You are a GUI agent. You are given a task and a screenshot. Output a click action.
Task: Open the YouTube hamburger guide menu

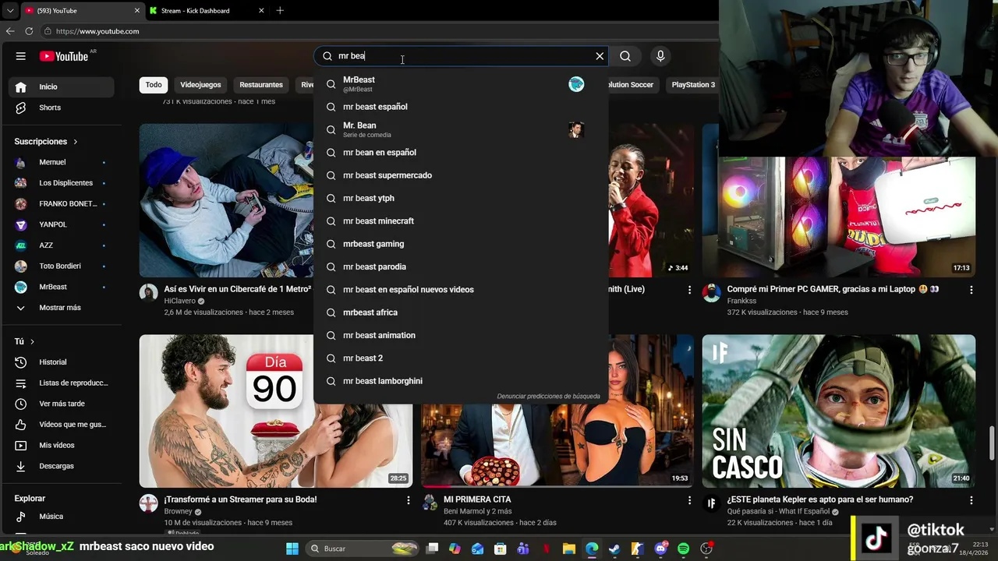(x=21, y=56)
